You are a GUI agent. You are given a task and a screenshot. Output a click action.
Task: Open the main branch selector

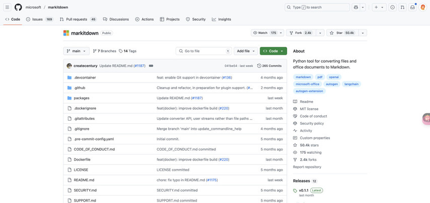(x=76, y=51)
